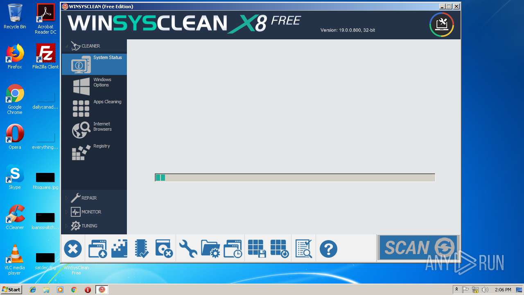The width and height of the screenshot is (524, 295).
Task: Click the report magnifier toolbar icon
Action: coord(304,249)
